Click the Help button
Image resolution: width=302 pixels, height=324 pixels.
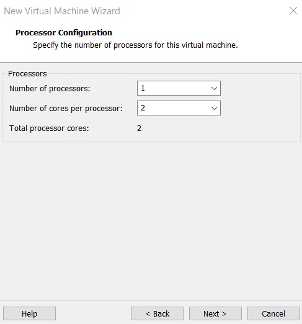pyautogui.click(x=29, y=313)
